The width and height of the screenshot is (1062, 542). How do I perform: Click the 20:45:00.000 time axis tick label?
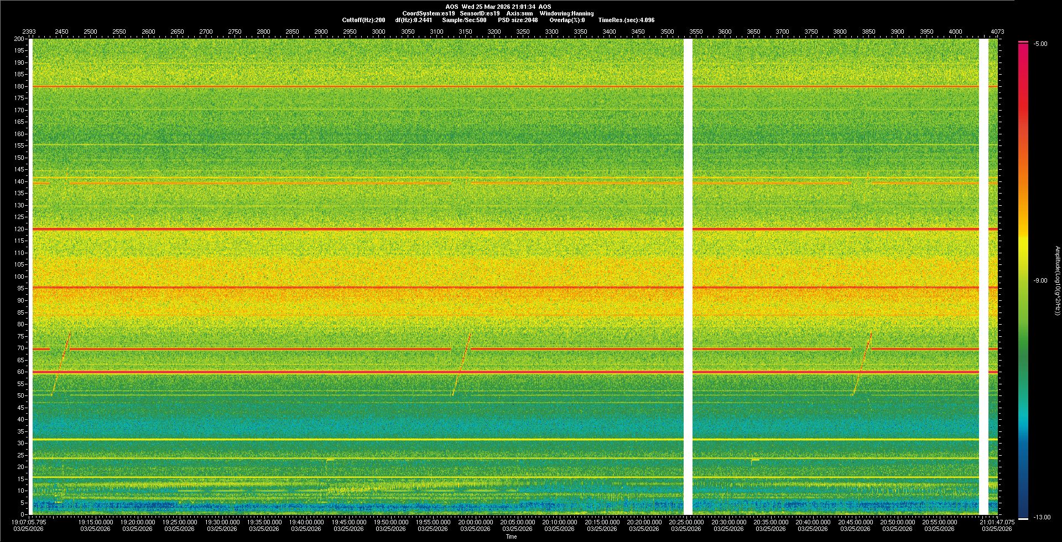pos(855,522)
